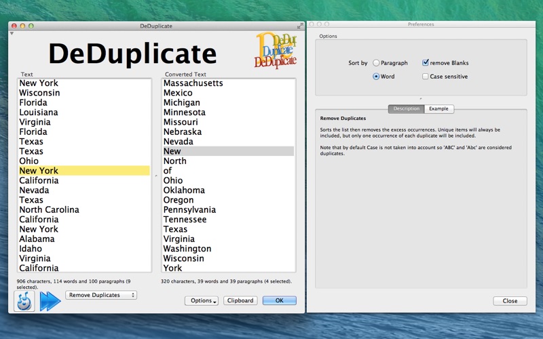Open the Remove Duplicates dropdown
This screenshot has height=339, width=543.
tap(101, 295)
